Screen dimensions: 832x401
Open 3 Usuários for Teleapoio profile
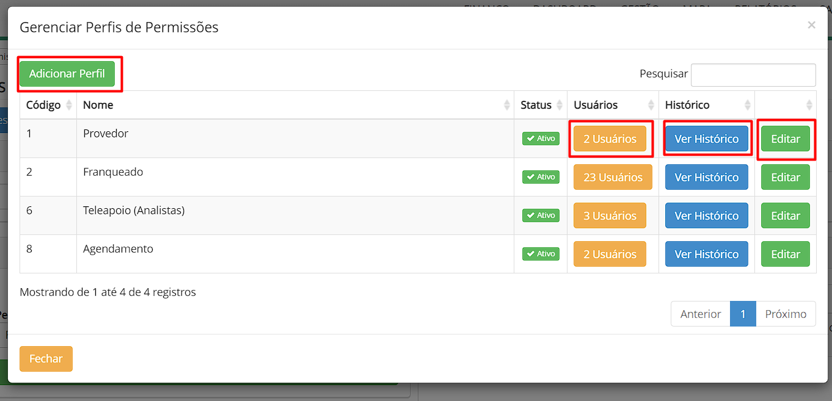[610, 216]
